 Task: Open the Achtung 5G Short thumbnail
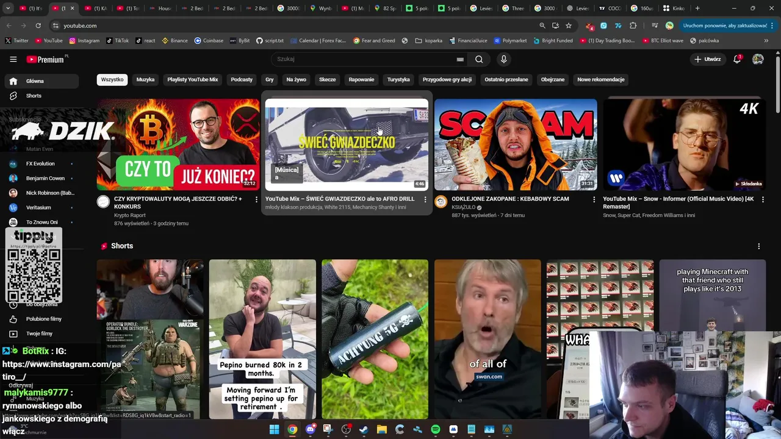point(375,339)
